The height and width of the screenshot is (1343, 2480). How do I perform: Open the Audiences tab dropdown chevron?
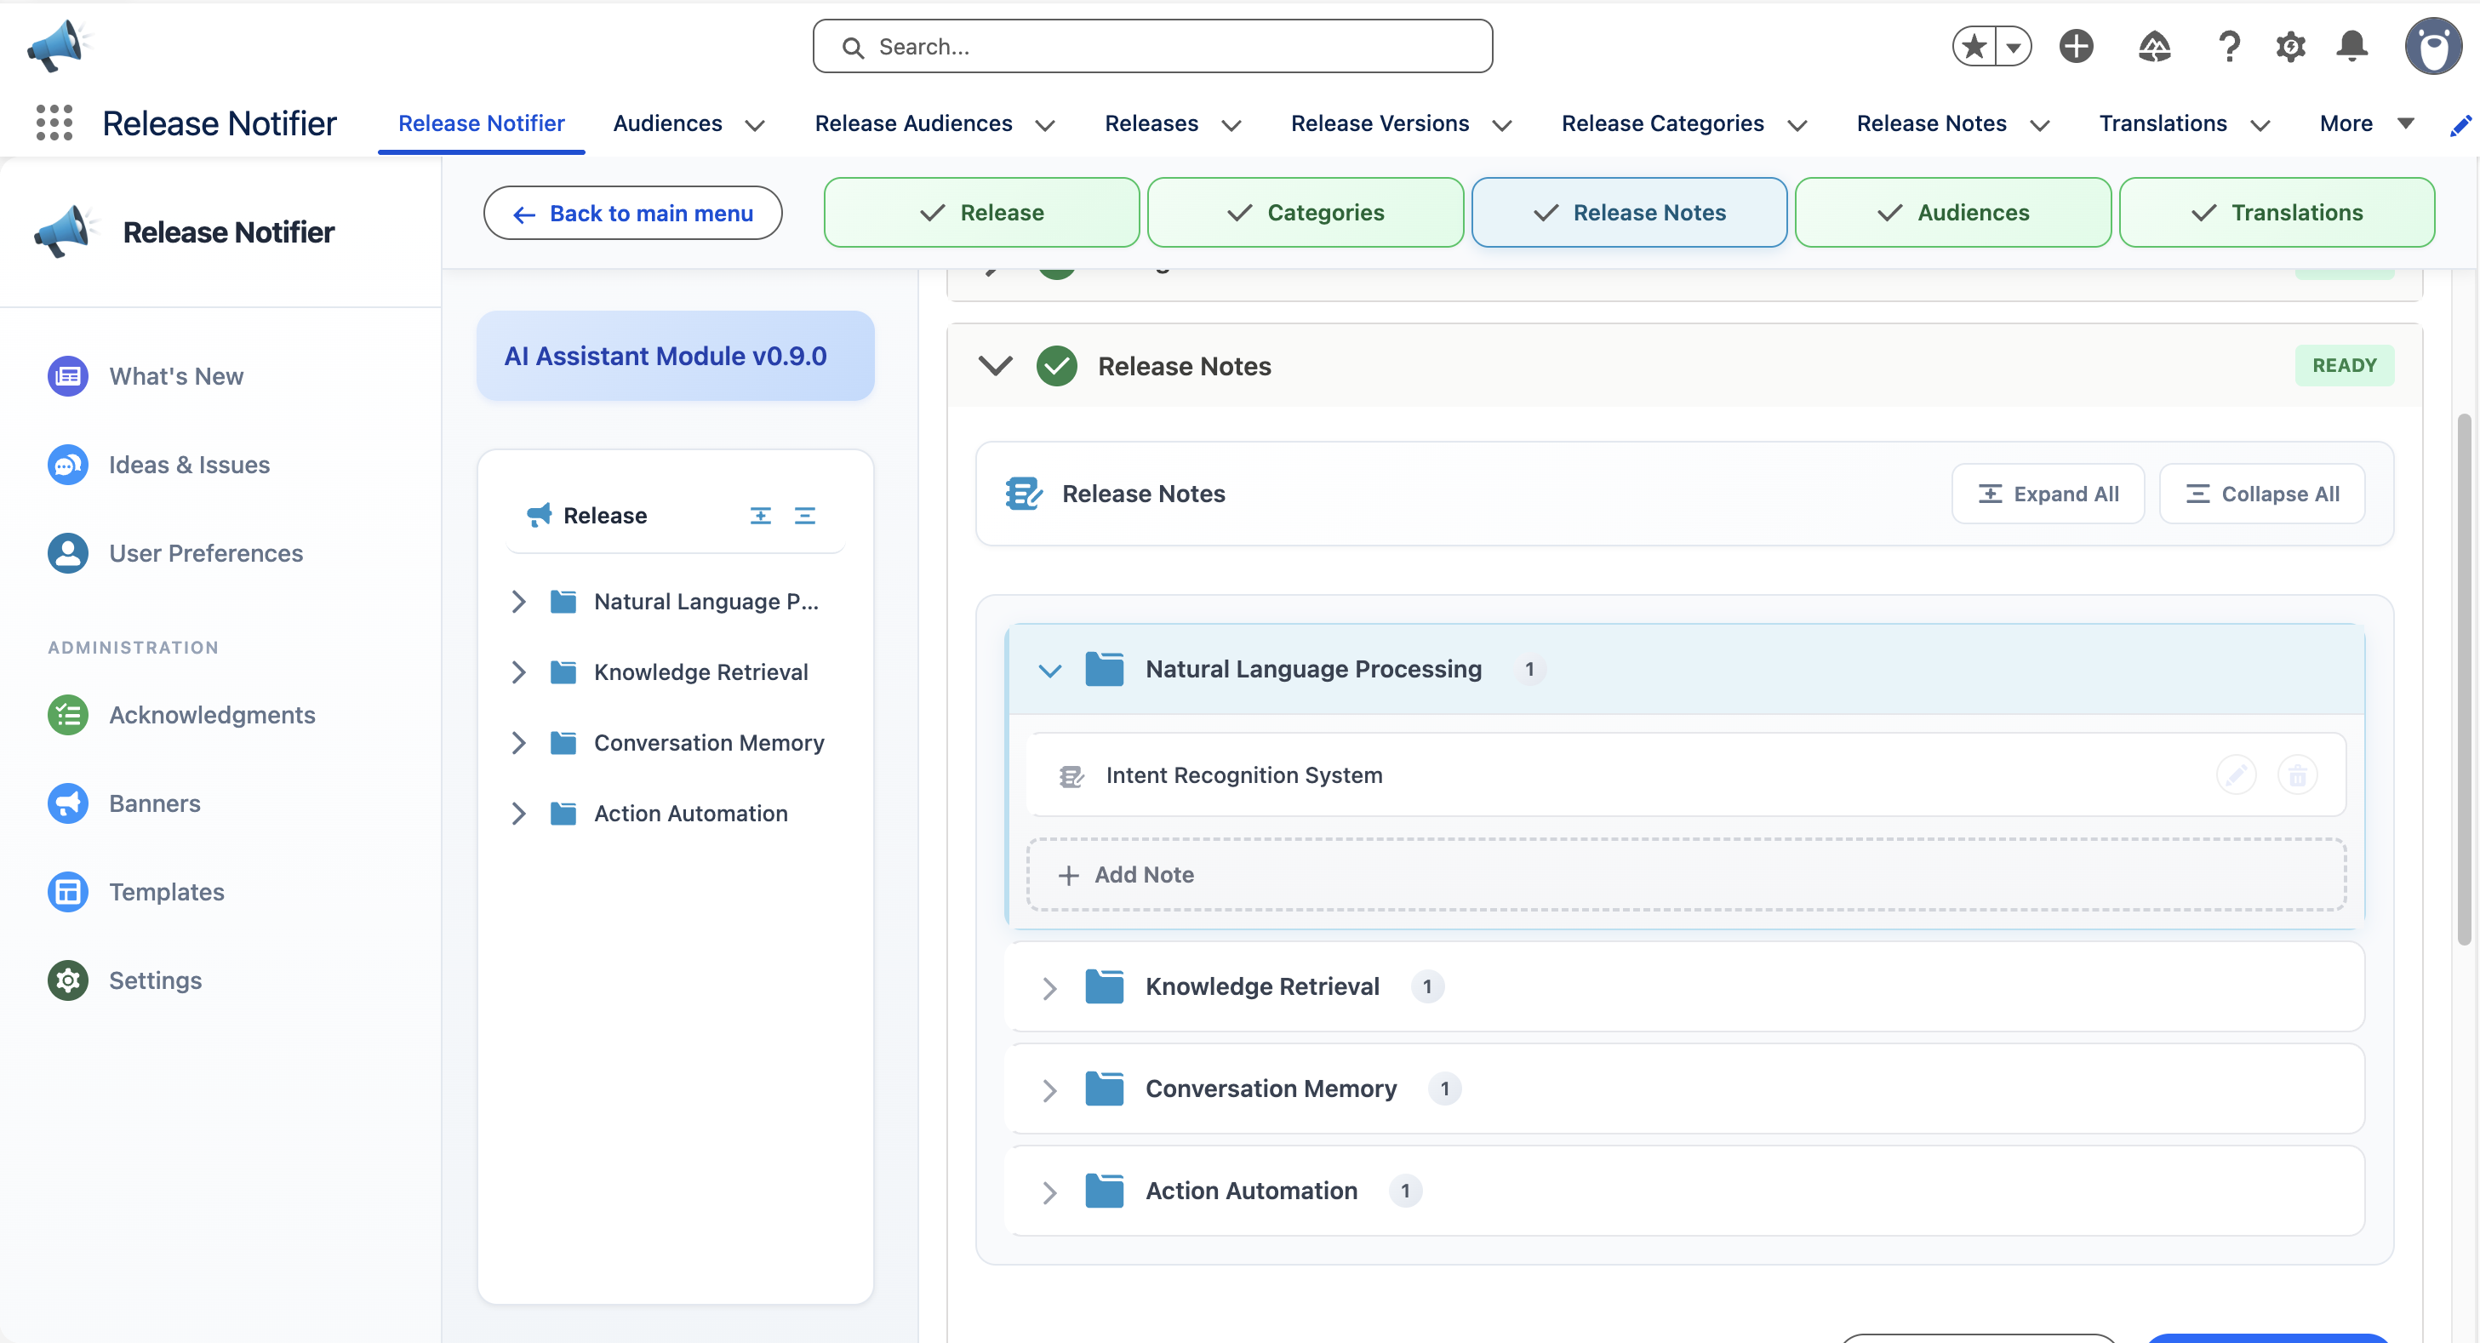[x=755, y=125]
